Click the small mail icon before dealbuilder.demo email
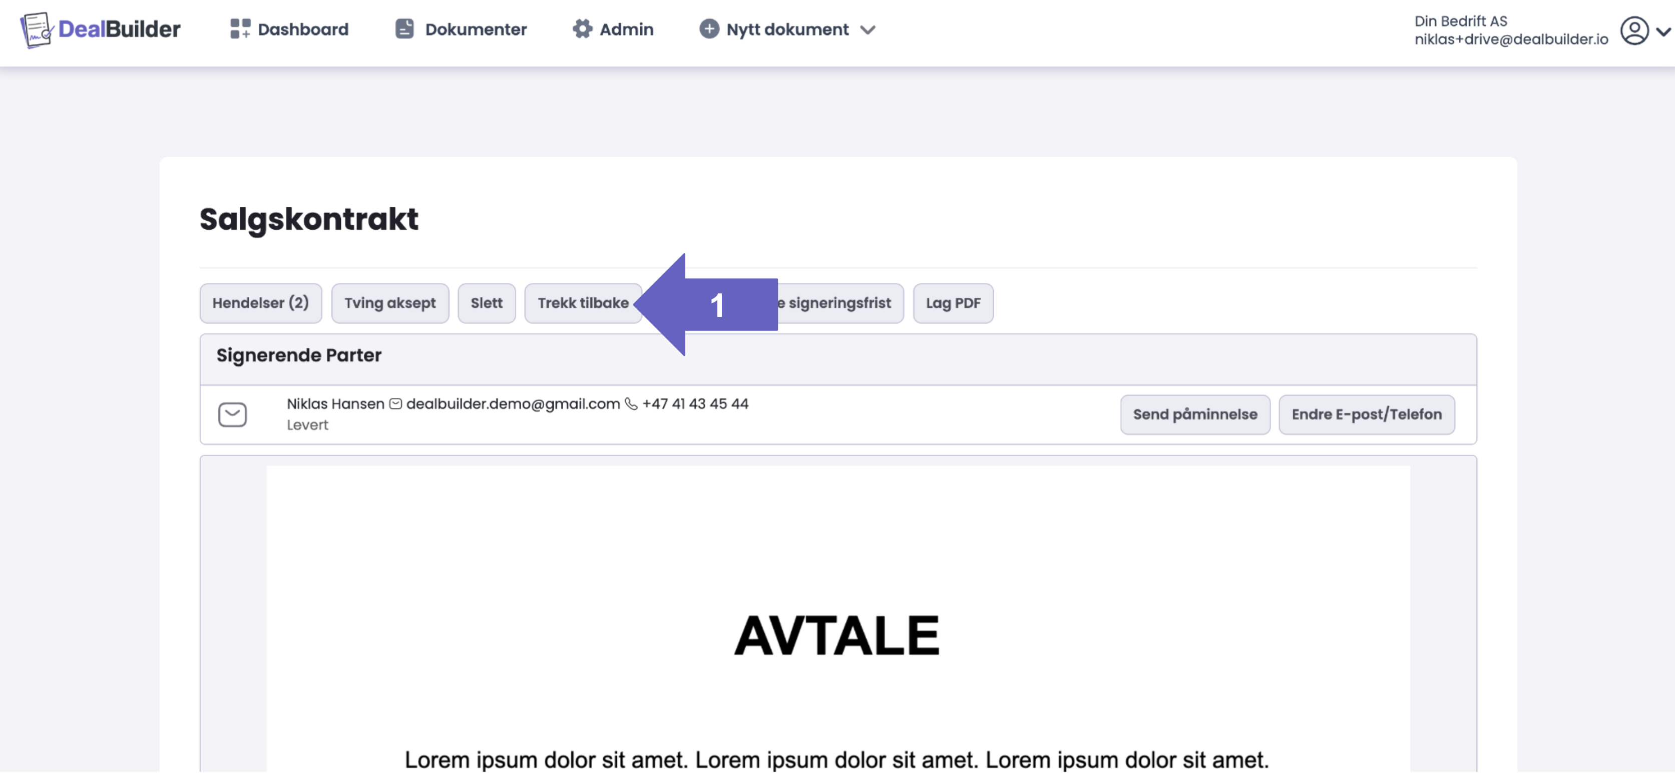This screenshot has height=774, width=1675. pos(395,404)
